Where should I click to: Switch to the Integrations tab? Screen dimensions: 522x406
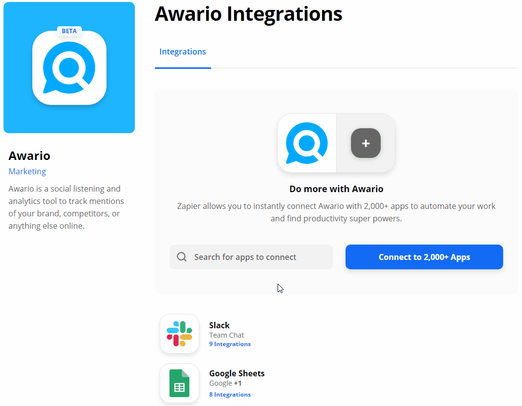(182, 51)
